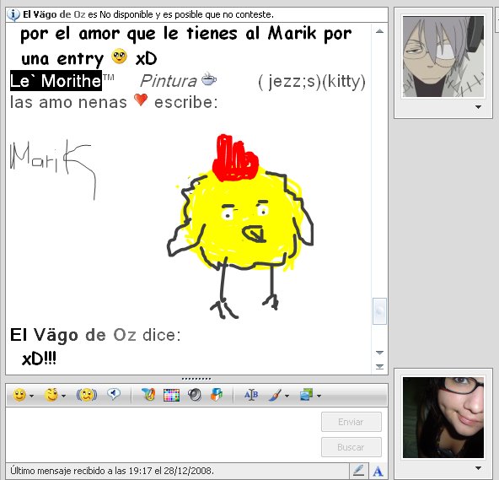This screenshot has height=480, width=499.
Task: Click the Buscar button
Action: click(x=351, y=447)
